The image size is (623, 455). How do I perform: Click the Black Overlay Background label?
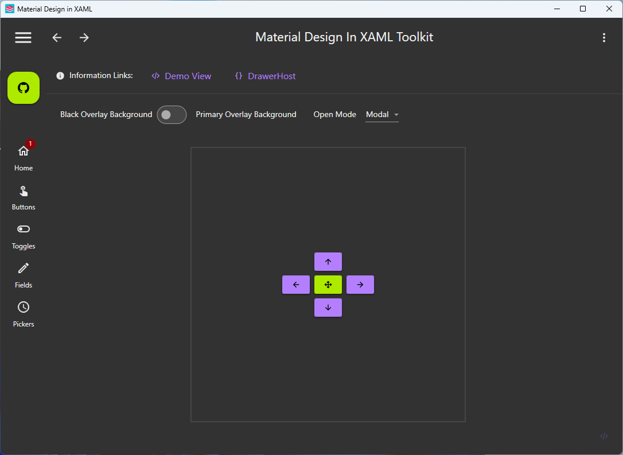click(x=106, y=114)
